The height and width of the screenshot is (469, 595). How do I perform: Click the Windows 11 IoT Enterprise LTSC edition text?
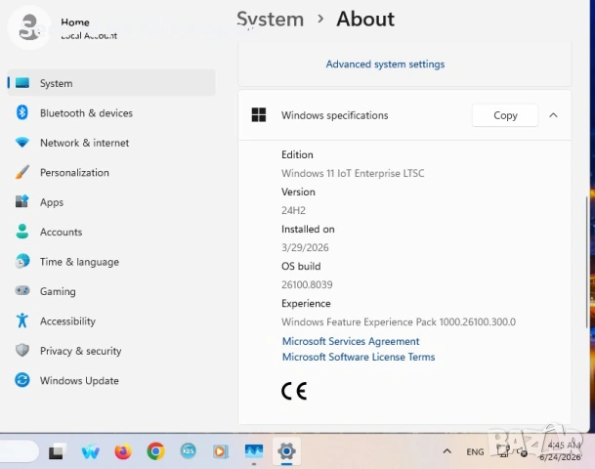[x=353, y=173]
